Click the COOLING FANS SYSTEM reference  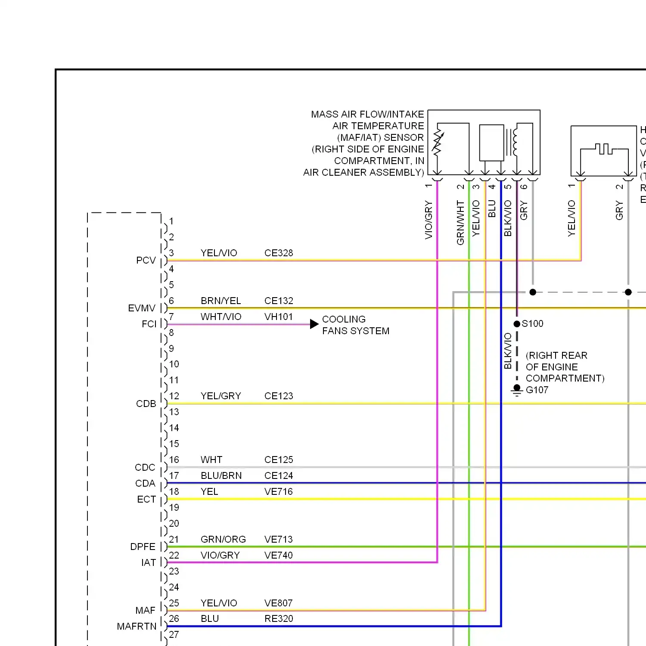356,325
